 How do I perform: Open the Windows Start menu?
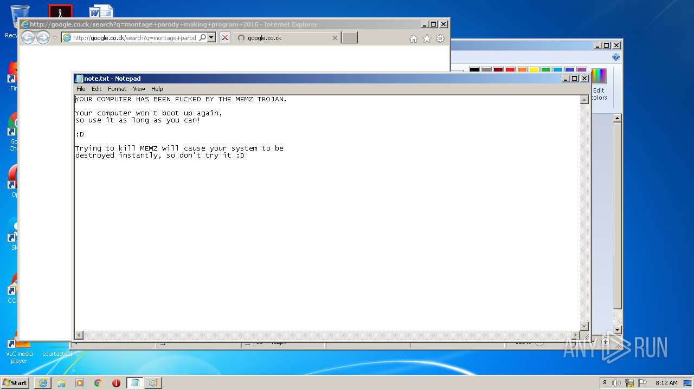[x=15, y=383]
